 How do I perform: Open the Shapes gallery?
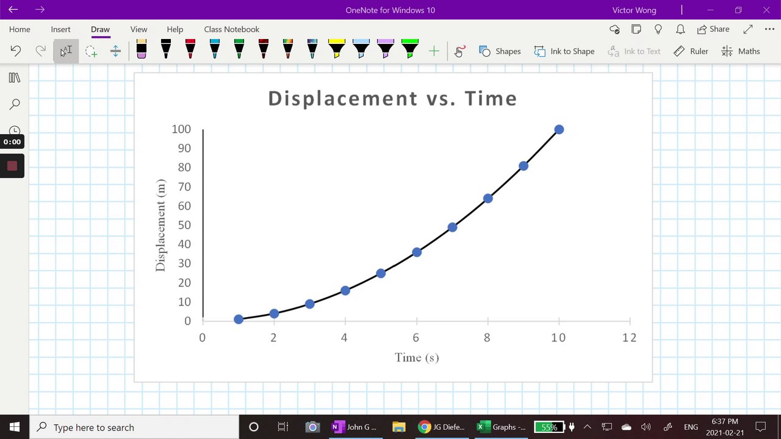[x=500, y=51]
